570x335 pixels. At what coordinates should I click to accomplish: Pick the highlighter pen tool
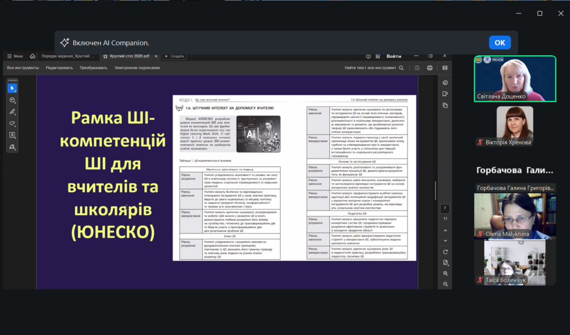pos(12,111)
